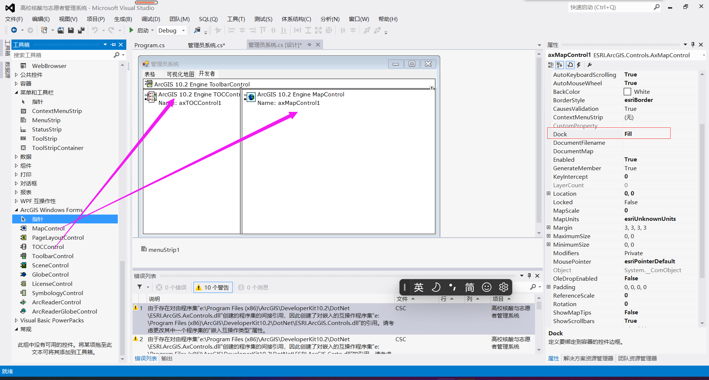
Task: Click the navigate backward arrow icon
Action: point(14,30)
